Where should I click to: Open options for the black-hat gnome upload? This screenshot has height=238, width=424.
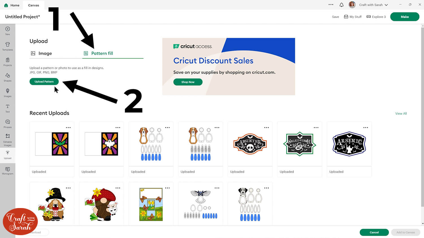[x=68, y=188]
